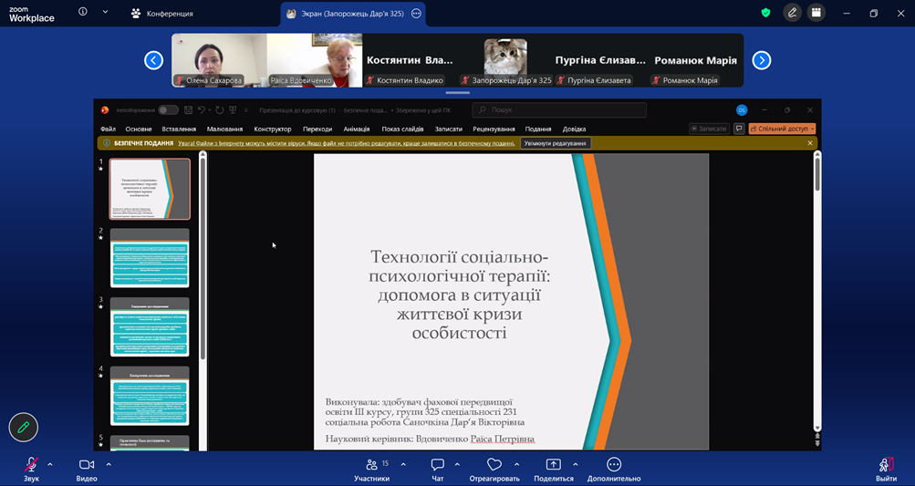Toggle meeting info icon beside Zoom Workplace

coord(83,13)
